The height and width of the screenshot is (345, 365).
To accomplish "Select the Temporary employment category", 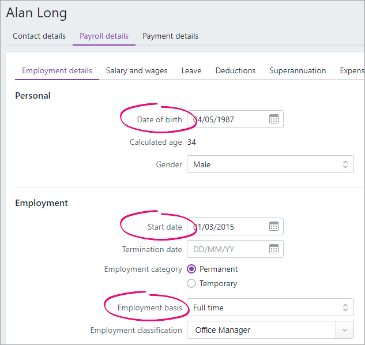I will tap(191, 283).
